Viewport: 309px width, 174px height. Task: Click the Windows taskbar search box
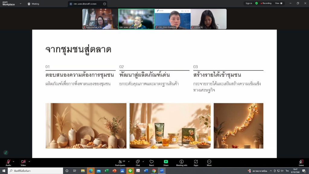(x=35, y=171)
